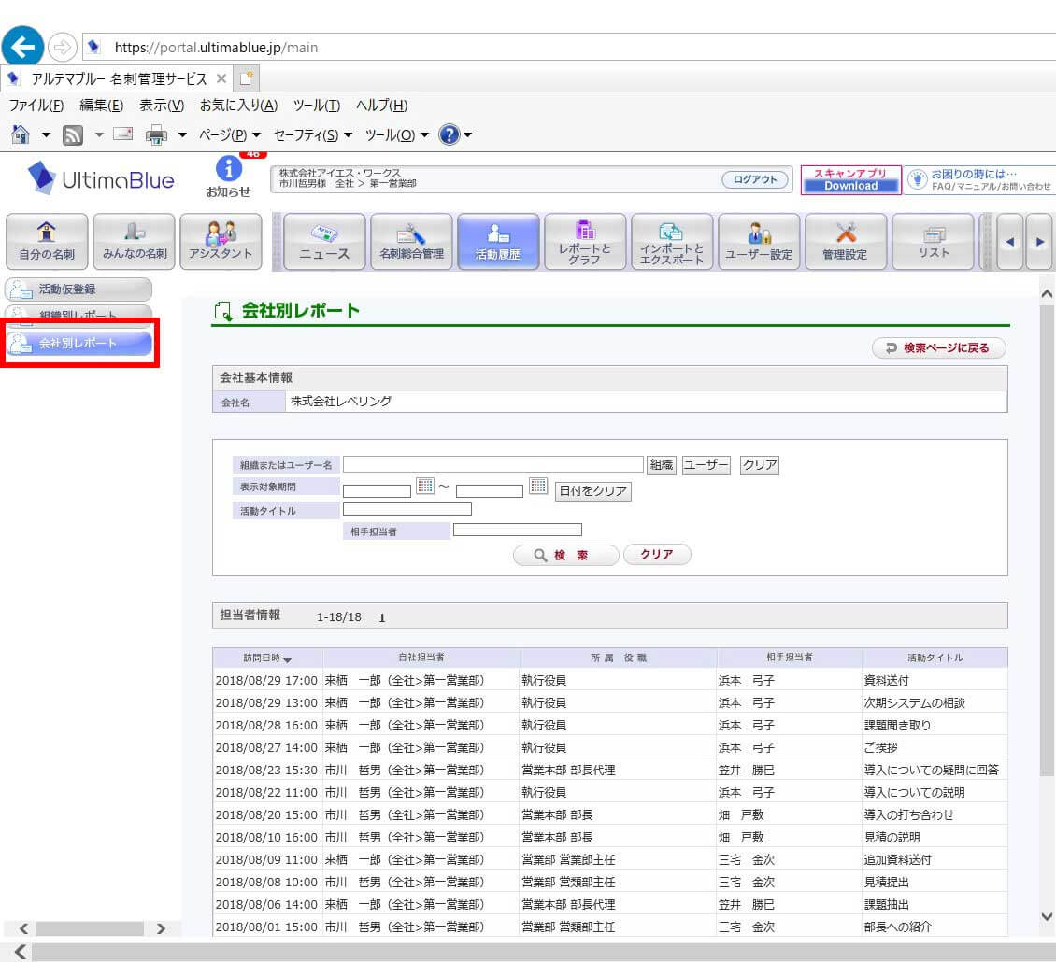
Task: Click the start date input field
Action: [x=378, y=491]
